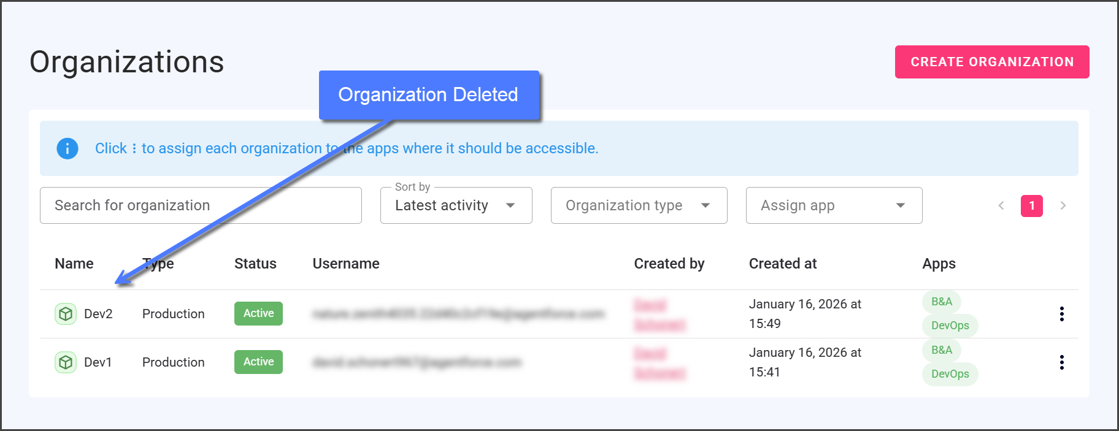1119x431 pixels.
Task: Select page 1 in pagination
Action: 1031,206
